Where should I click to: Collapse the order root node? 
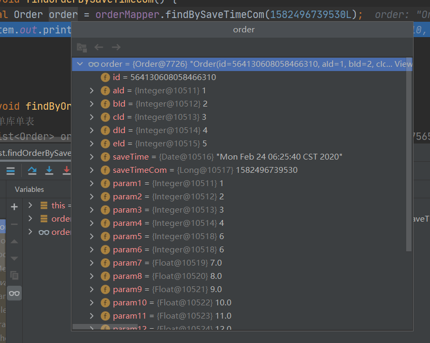pyautogui.click(x=80, y=64)
